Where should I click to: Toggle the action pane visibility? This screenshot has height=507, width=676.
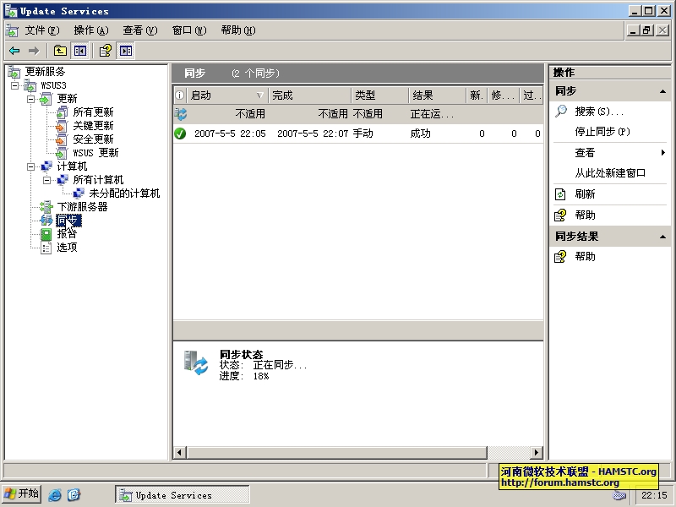point(125,50)
